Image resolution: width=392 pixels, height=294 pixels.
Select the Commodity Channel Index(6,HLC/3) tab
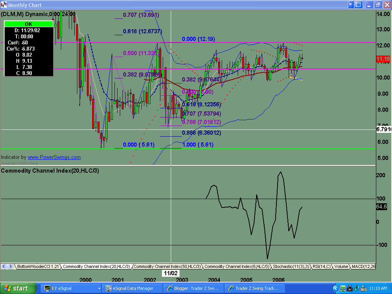point(237,266)
